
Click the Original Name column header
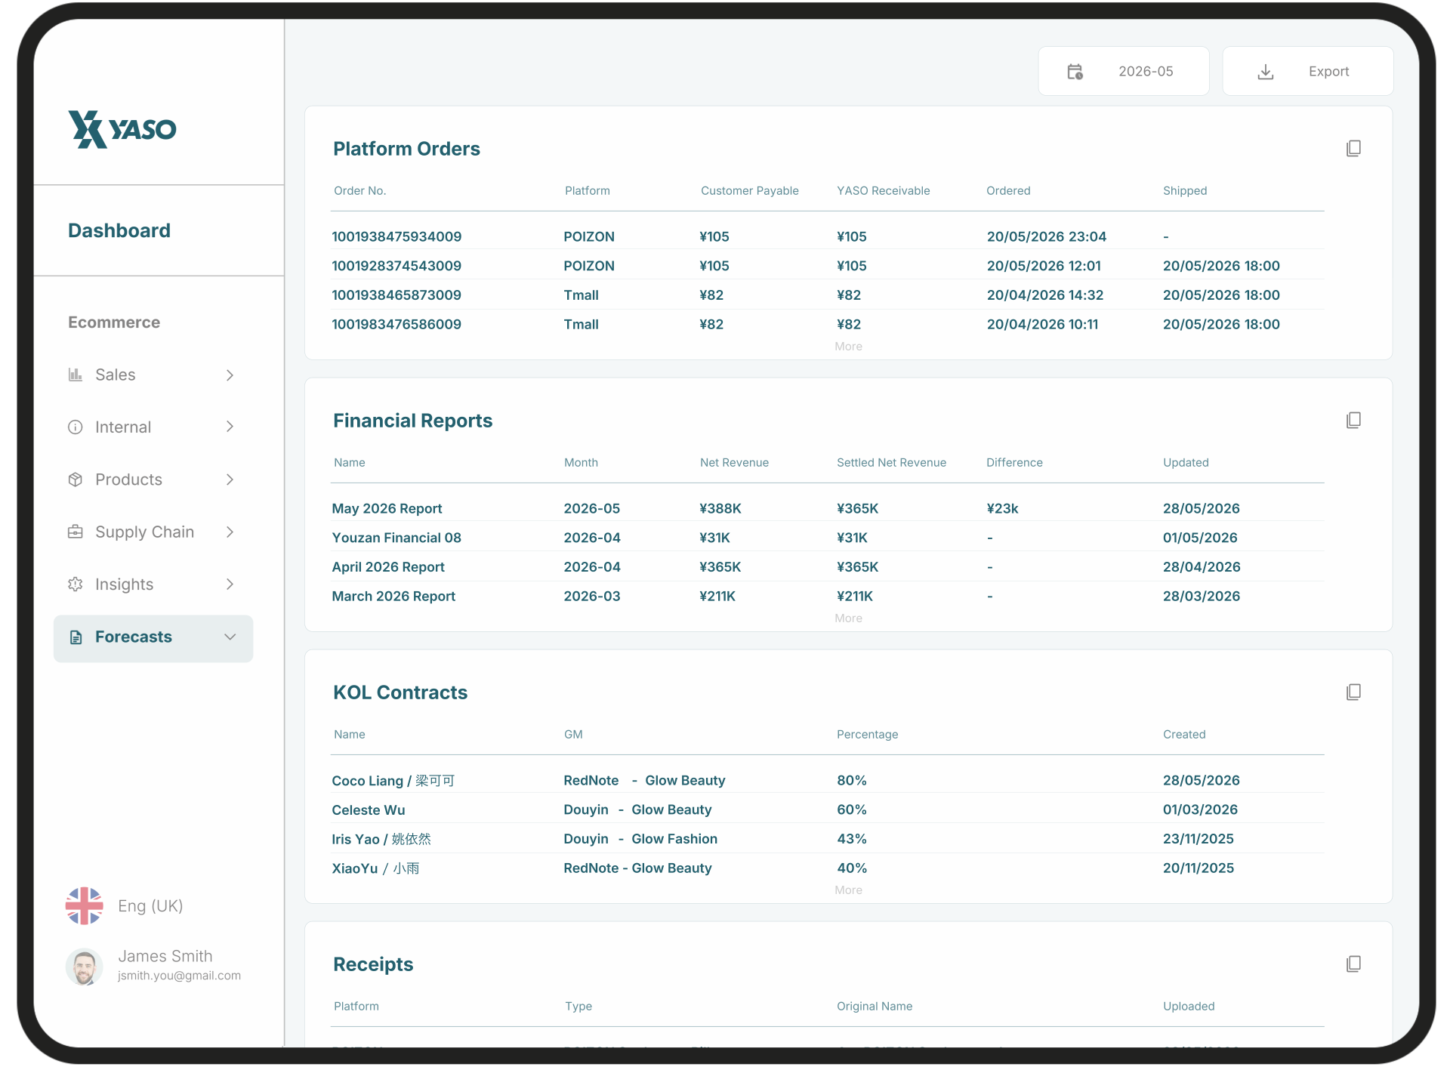875,1007
